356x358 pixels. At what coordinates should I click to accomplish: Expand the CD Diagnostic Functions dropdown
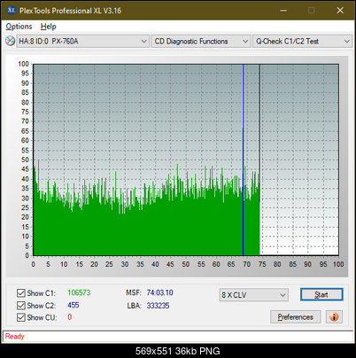(201, 42)
